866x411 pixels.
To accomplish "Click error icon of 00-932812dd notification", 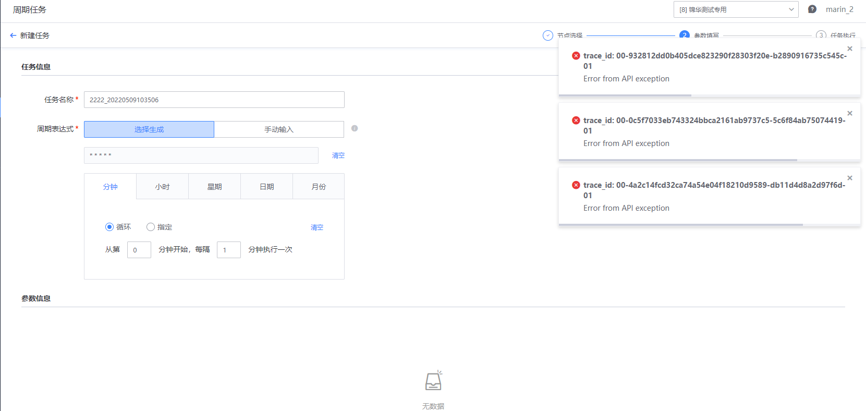I will point(576,56).
